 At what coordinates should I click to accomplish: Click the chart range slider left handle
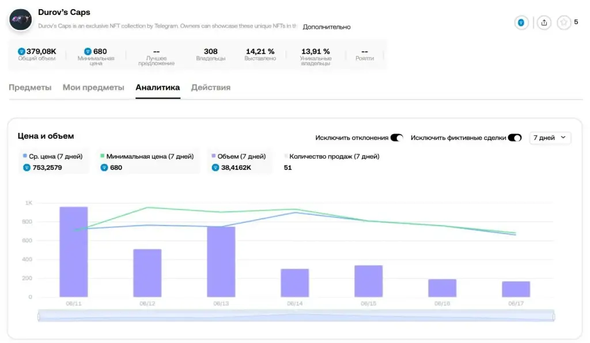(39, 317)
